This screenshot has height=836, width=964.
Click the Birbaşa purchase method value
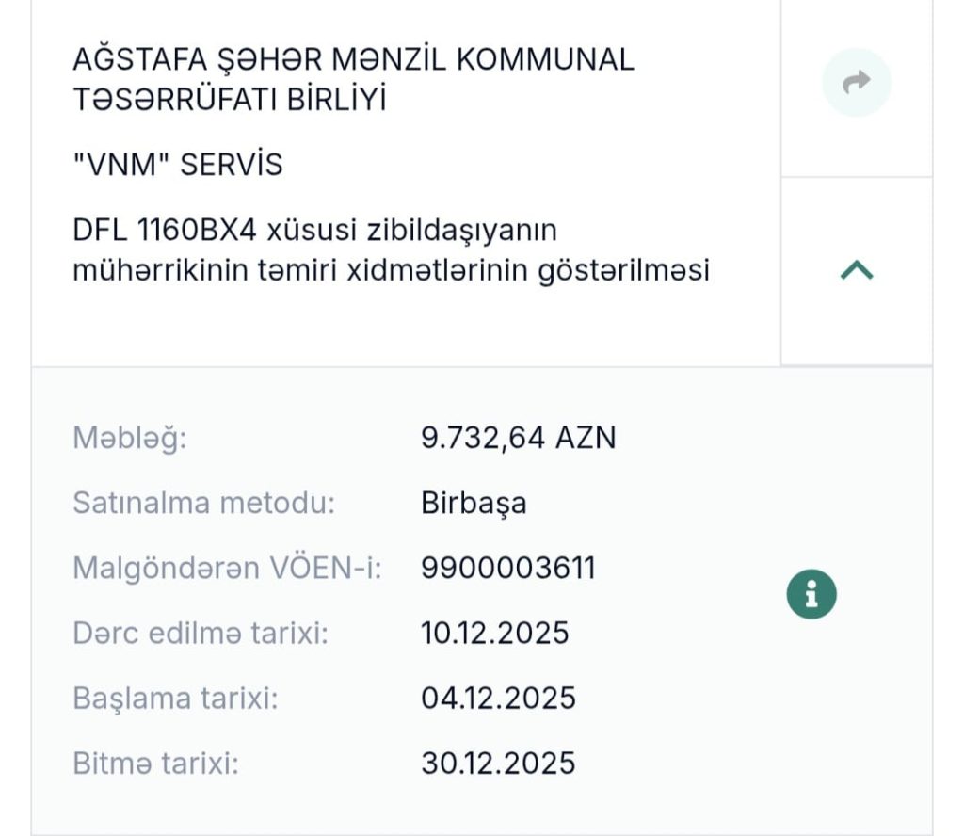coord(474,504)
